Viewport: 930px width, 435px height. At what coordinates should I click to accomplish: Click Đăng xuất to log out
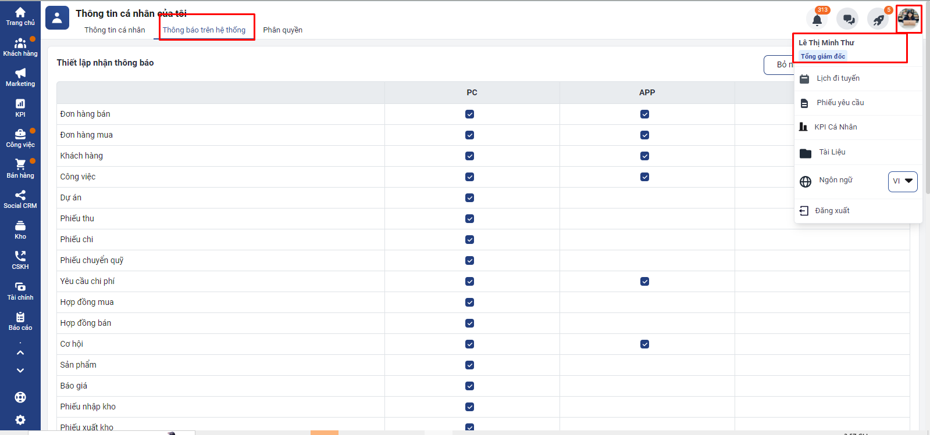(832, 211)
